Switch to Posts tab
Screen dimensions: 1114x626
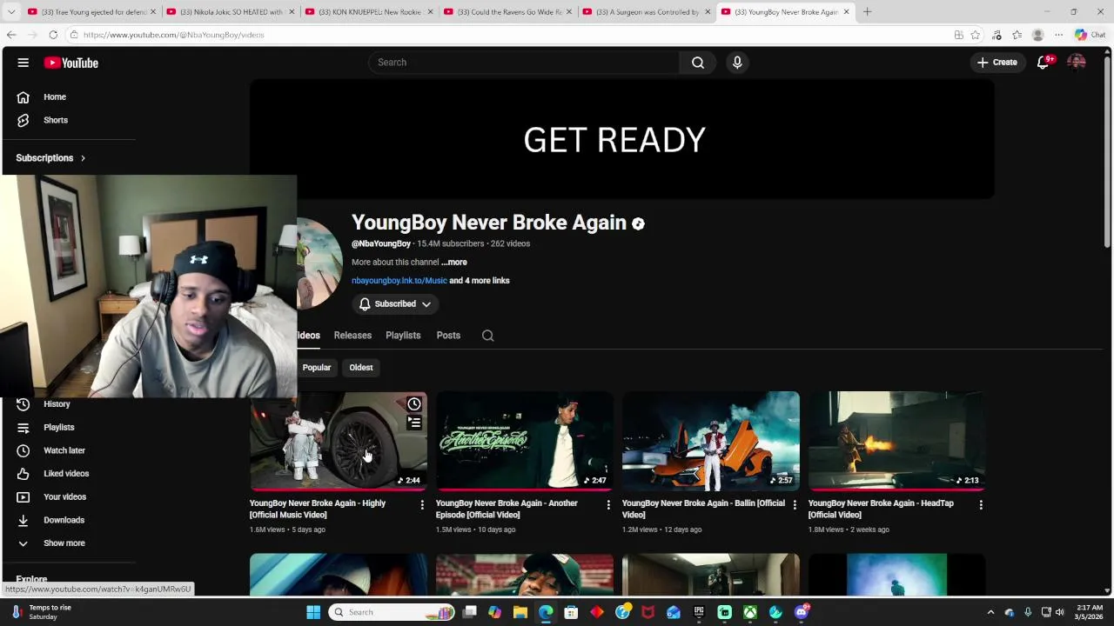pos(448,336)
